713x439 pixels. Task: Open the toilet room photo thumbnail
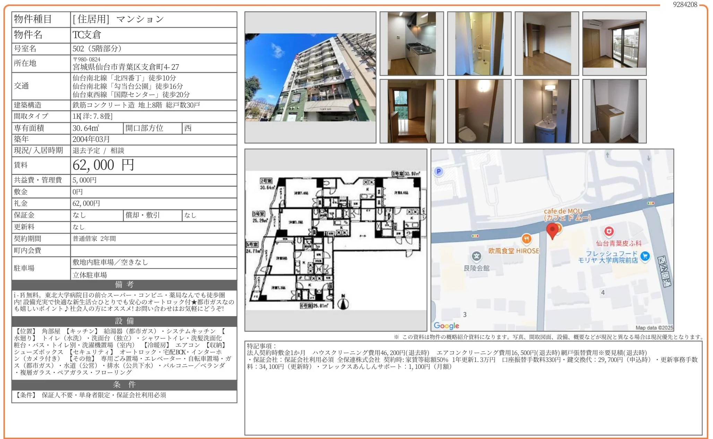[x=479, y=111]
